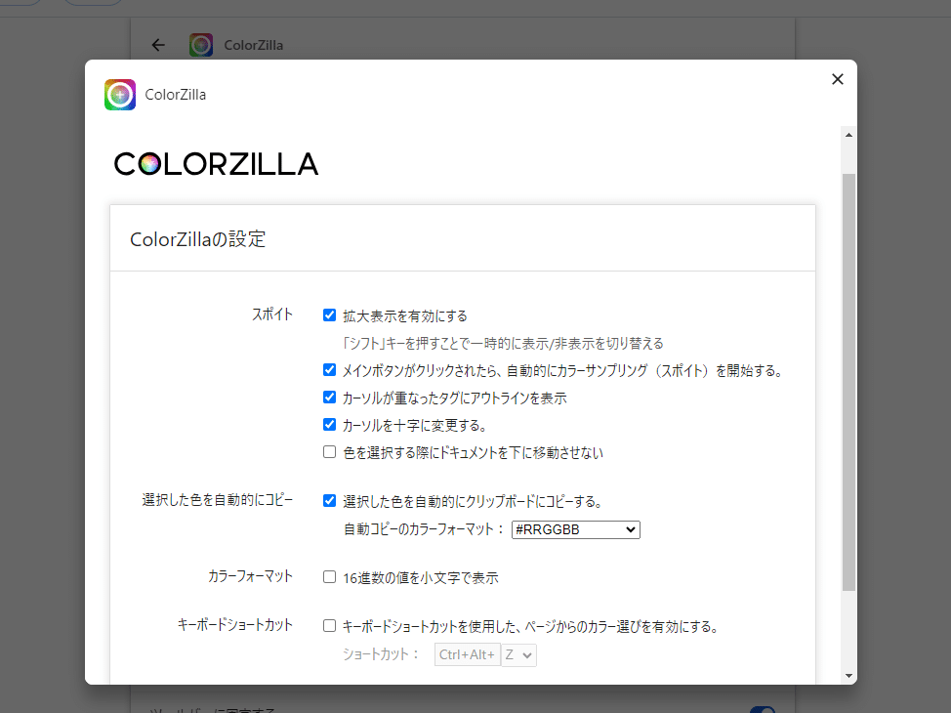Click the ColorZilla icon in the dialog header

[120, 95]
